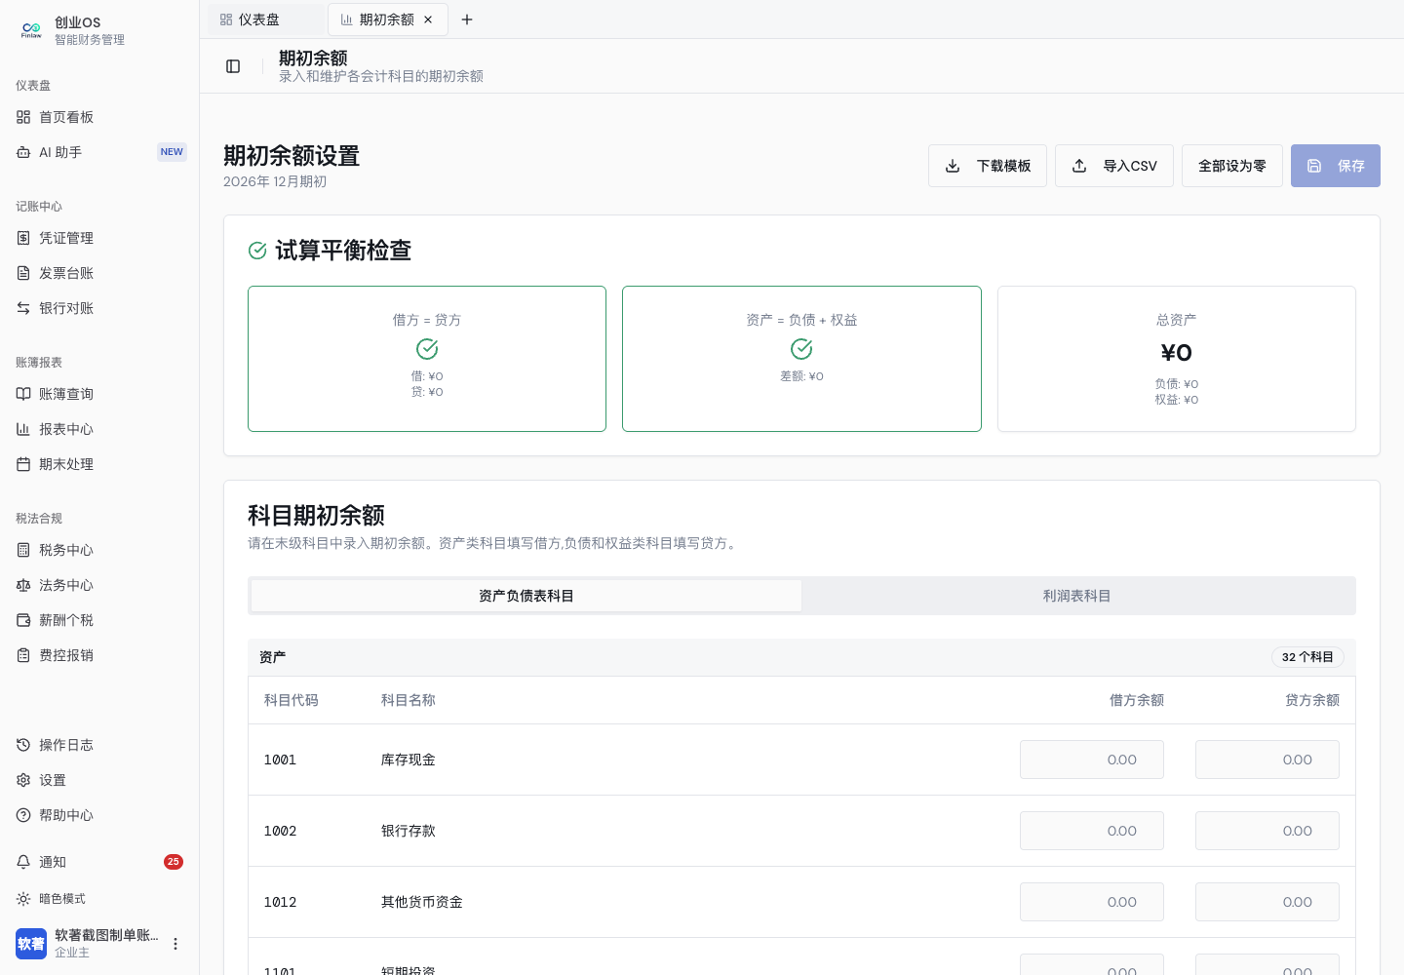Click account code 1002
The height and width of the screenshot is (975, 1404).
[280, 831]
